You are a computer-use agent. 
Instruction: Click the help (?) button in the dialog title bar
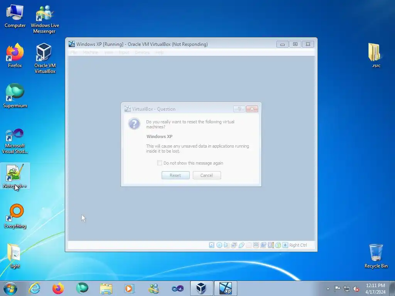(x=239, y=109)
